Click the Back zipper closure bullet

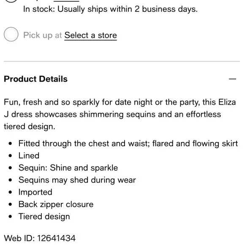(56, 204)
